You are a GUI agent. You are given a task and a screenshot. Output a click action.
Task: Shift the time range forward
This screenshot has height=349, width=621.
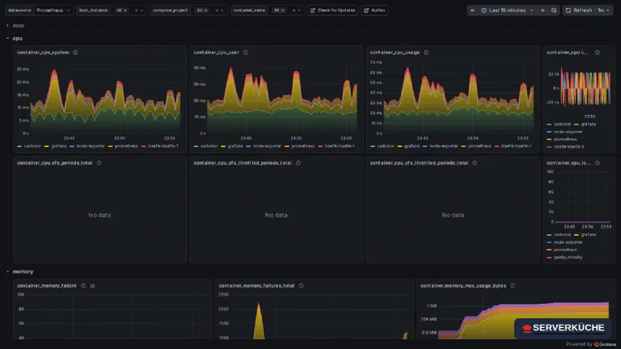(x=543, y=11)
